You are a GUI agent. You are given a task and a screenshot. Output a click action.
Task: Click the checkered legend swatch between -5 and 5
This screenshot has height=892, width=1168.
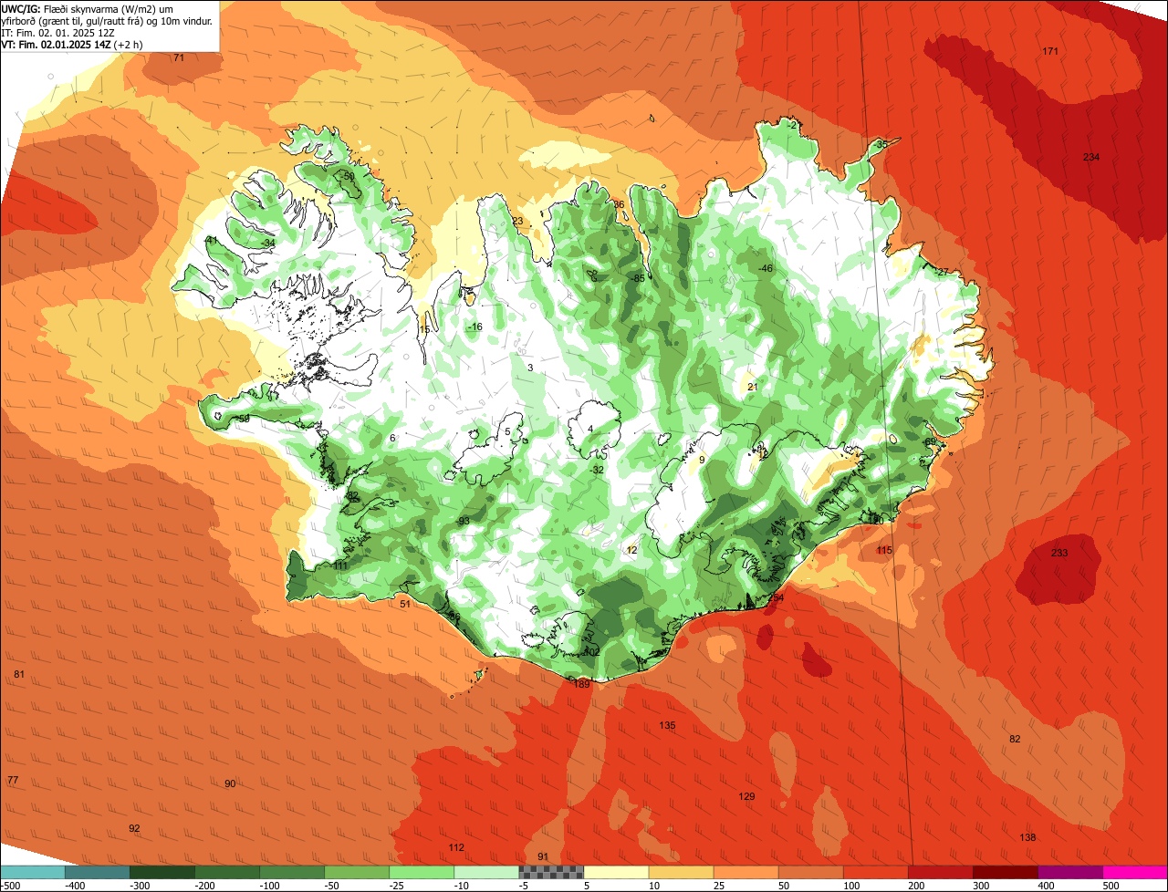pos(552,873)
